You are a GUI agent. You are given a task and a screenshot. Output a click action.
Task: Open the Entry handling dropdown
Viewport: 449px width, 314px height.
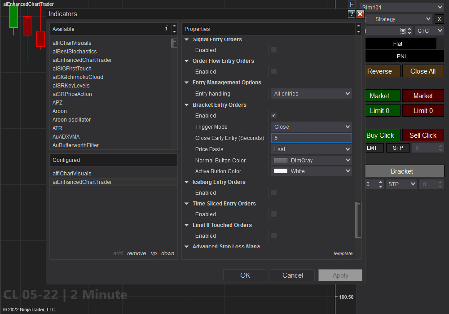tap(312, 94)
